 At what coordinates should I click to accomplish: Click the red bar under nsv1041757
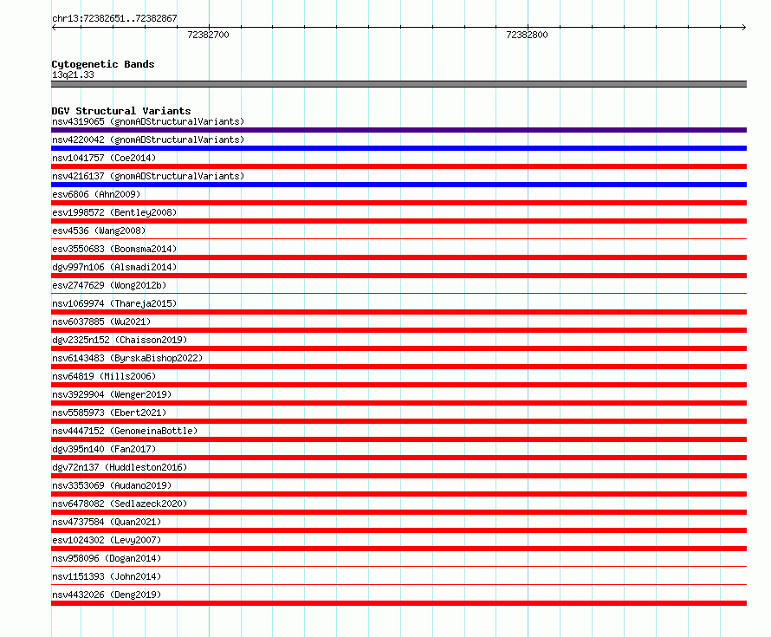coord(398,166)
